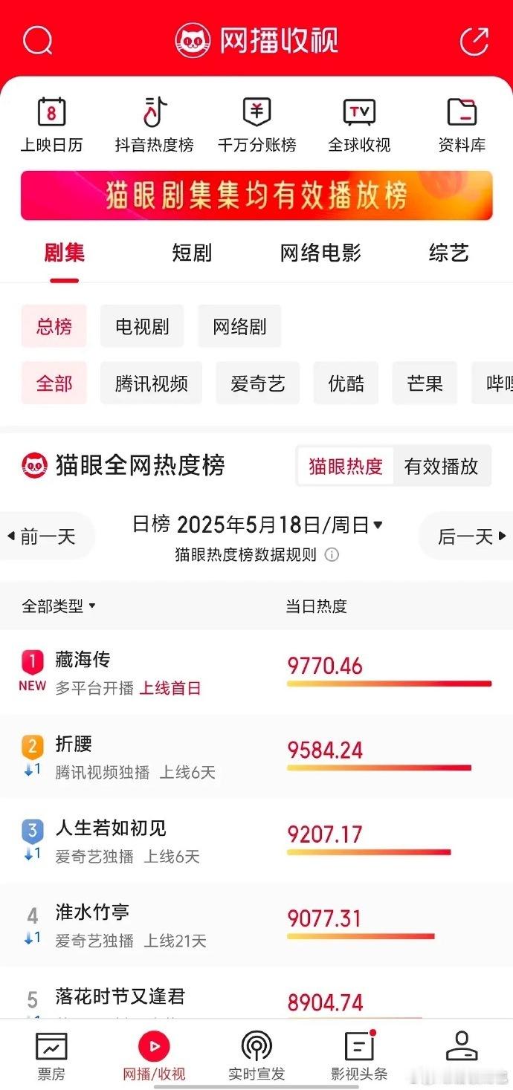513x1090 pixels.
Task: Open the search magnifier icon
Action: point(37,41)
